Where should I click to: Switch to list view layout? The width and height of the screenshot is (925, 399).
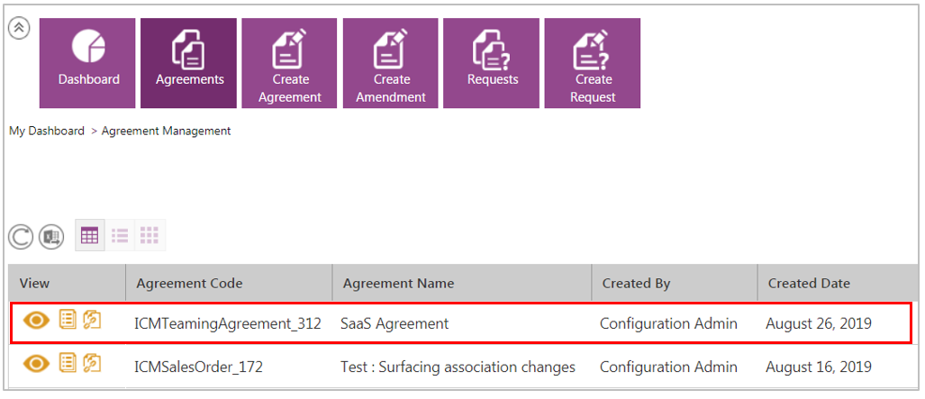(x=120, y=236)
